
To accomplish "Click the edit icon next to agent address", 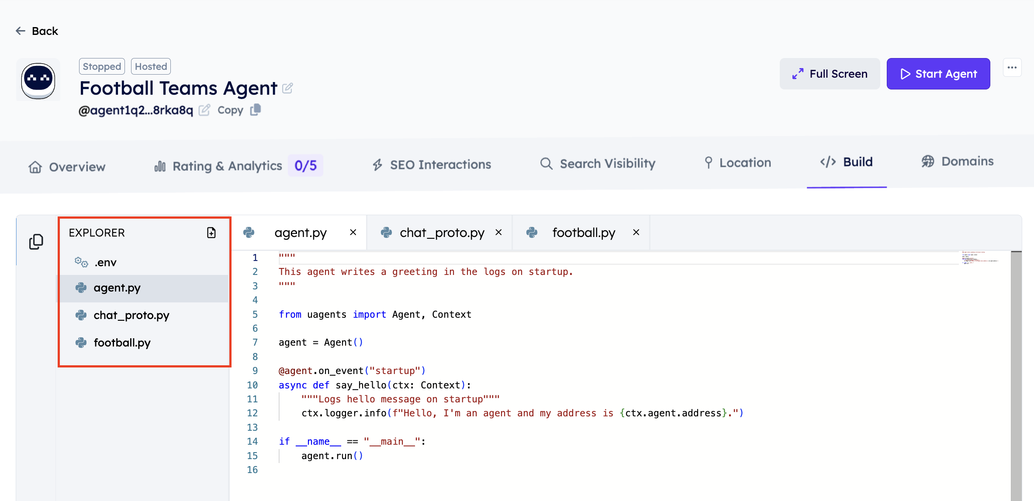I will 204,110.
